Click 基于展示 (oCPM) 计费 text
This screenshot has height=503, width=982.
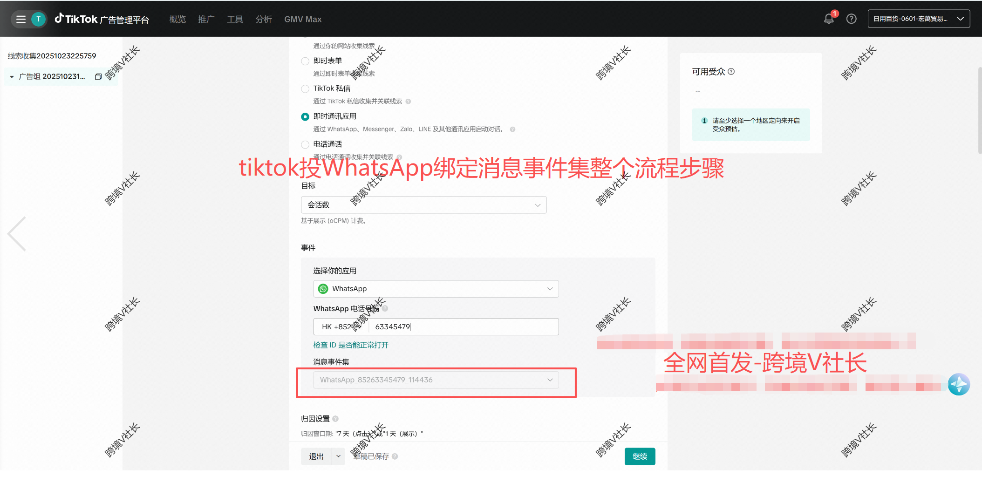pyautogui.click(x=334, y=221)
